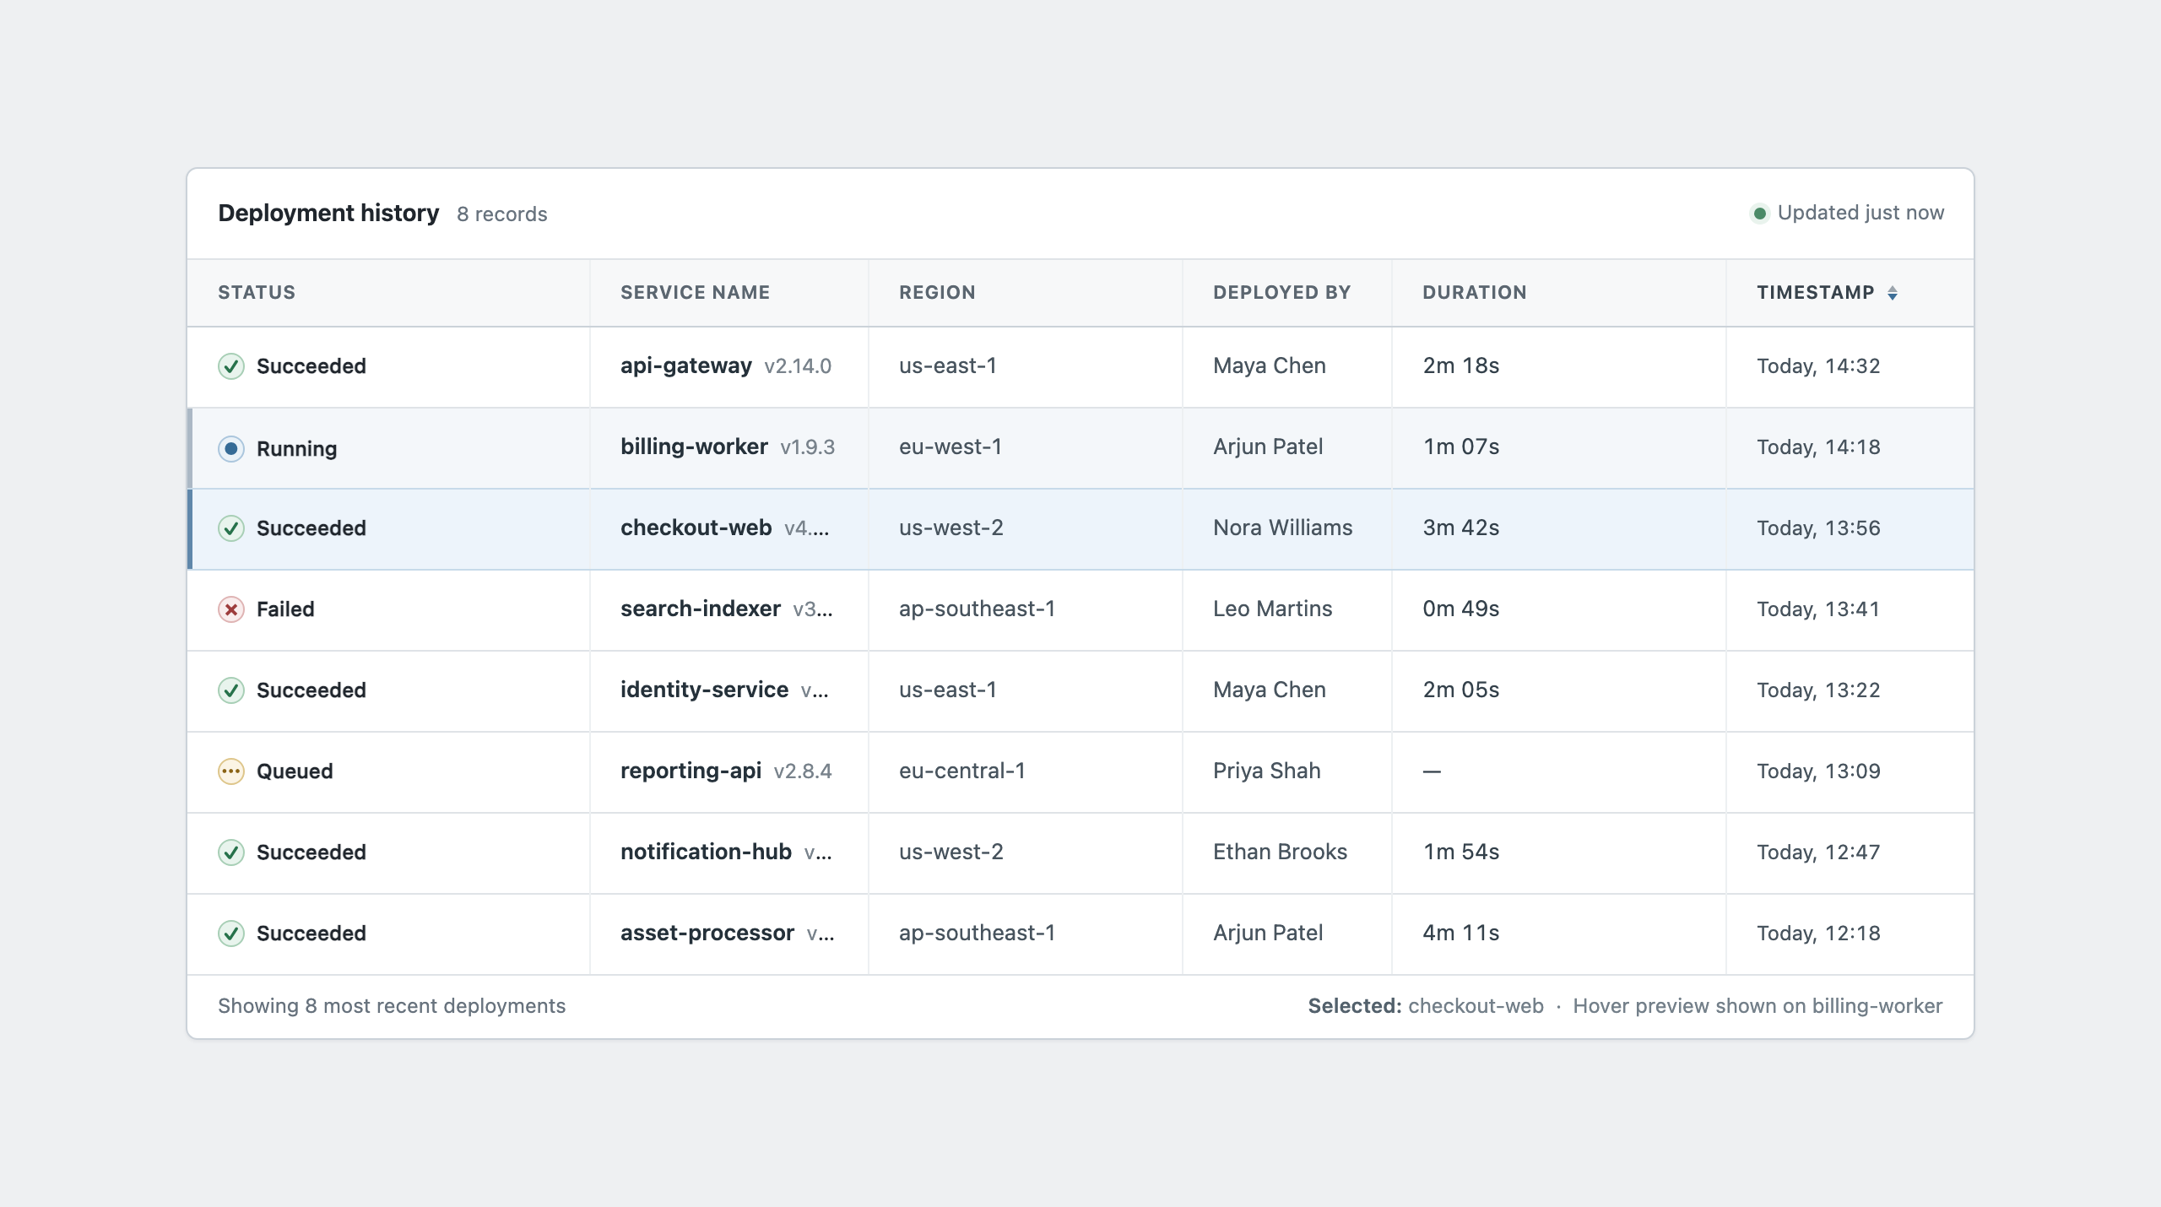Click the Region column header
The width and height of the screenshot is (2161, 1207).
[x=937, y=293]
